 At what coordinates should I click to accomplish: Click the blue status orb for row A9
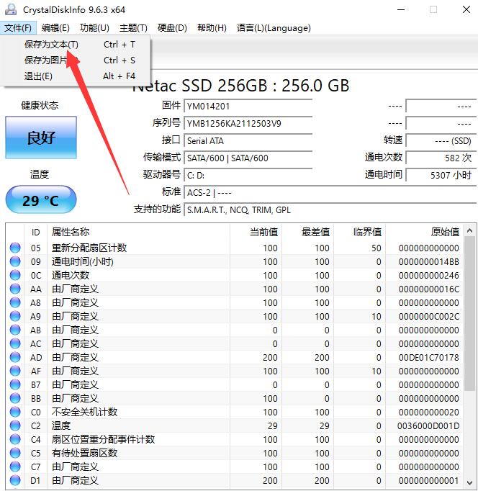click(15, 316)
